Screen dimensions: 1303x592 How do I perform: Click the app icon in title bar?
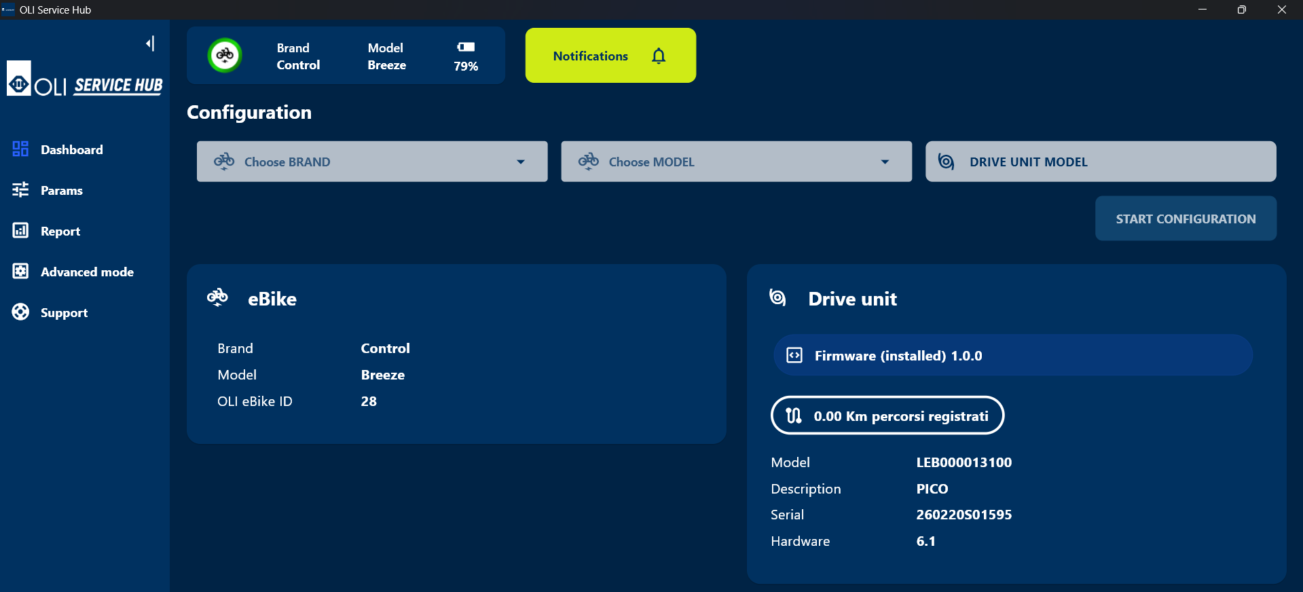8,10
